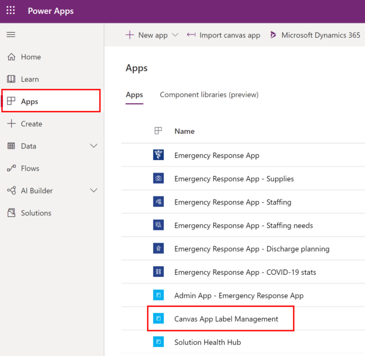Click the COVID-19 stats app icon

158,272
